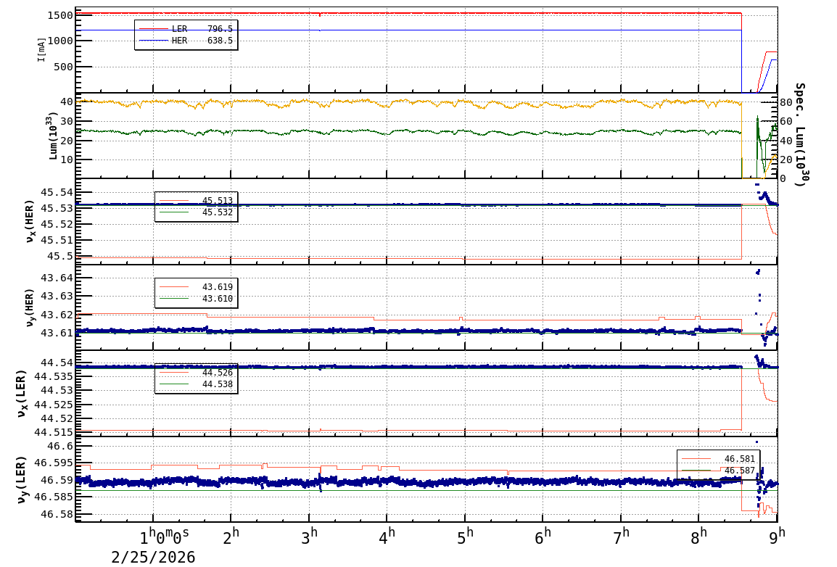Select the νx(LER) axis label
Screen dimensions: 837x567
(x=21, y=393)
